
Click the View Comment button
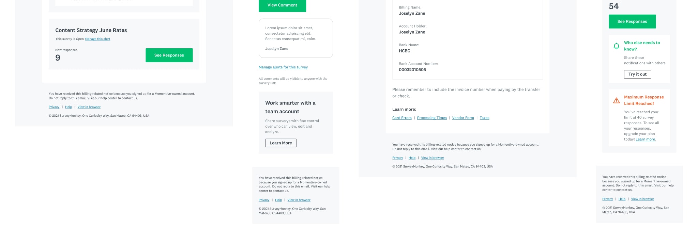click(282, 5)
